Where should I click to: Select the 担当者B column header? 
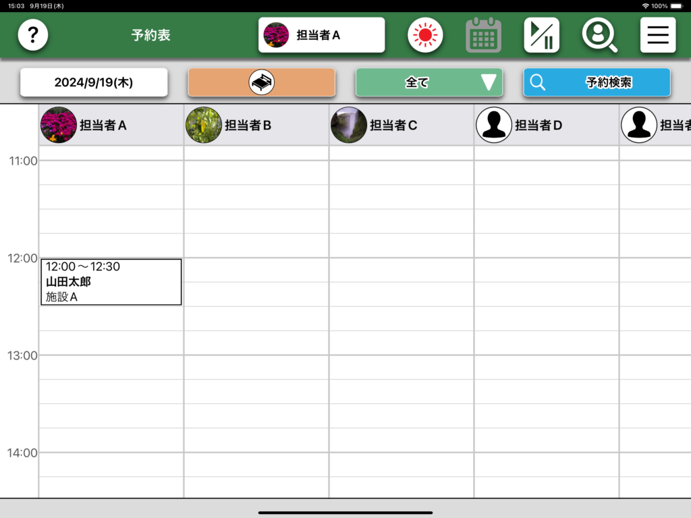pos(256,125)
